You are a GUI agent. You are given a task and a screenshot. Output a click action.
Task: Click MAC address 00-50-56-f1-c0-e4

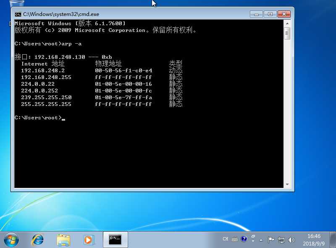click(x=123, y=71)
